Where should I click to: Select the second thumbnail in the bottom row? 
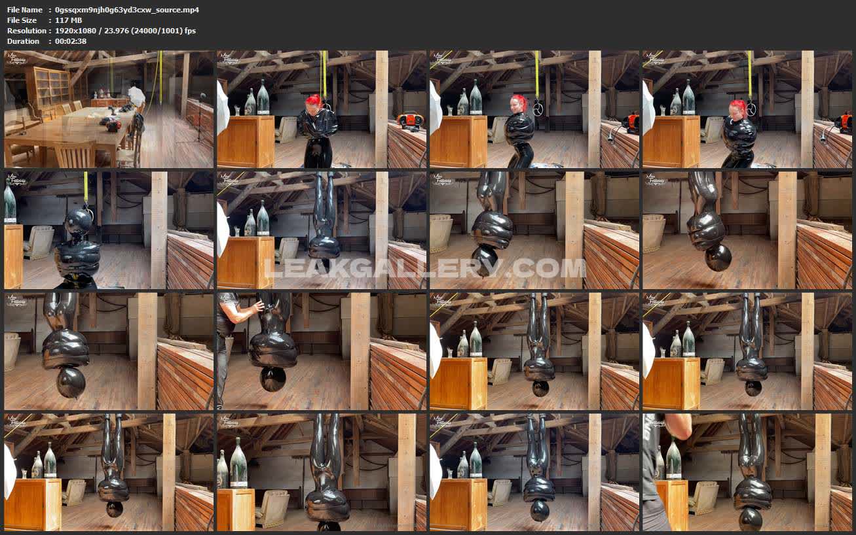tap(322, 472)
